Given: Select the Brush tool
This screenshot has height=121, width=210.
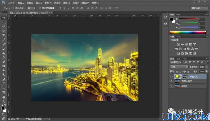Looking at the screenshot, I should point(4,49).
